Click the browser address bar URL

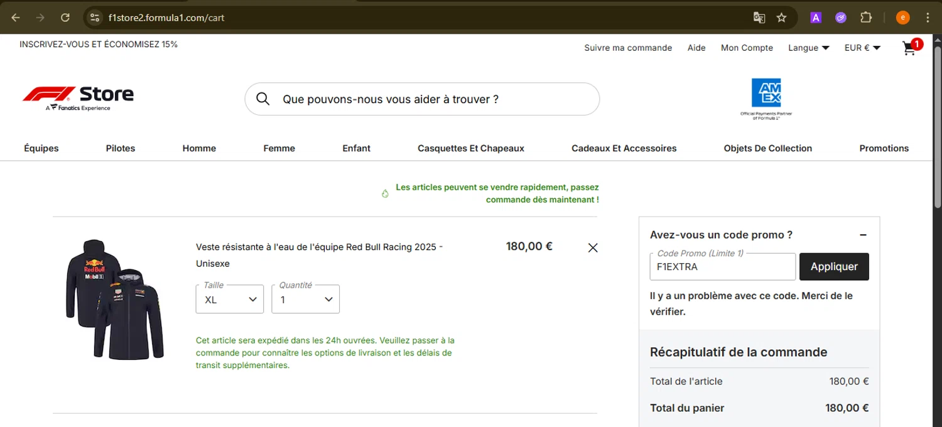click(x=166, y=18)
